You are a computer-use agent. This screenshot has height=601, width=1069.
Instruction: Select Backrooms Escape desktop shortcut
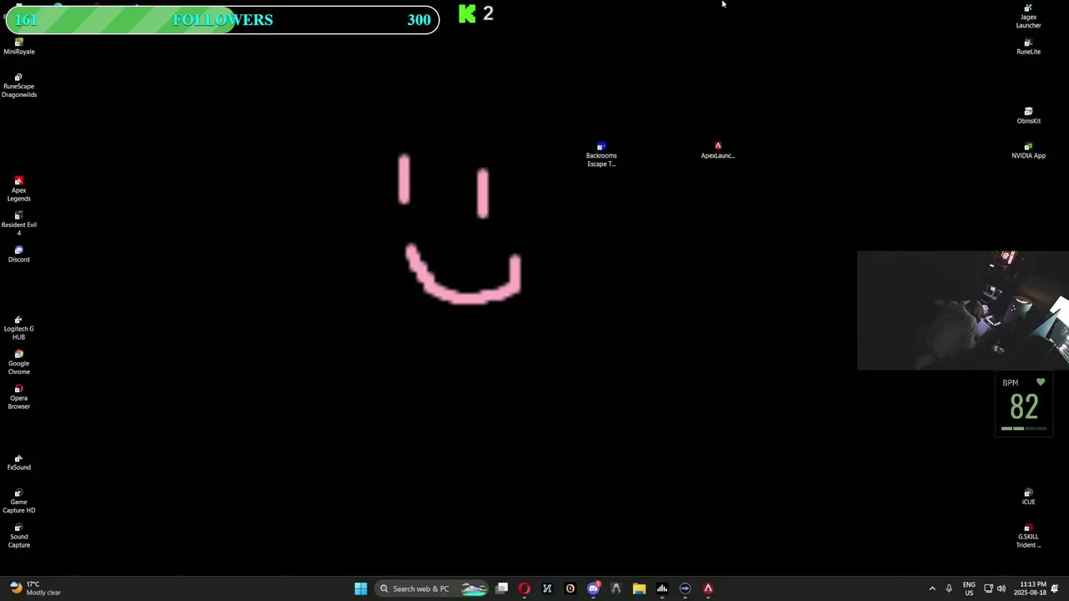pyautogui.click(x=601, y=154)
